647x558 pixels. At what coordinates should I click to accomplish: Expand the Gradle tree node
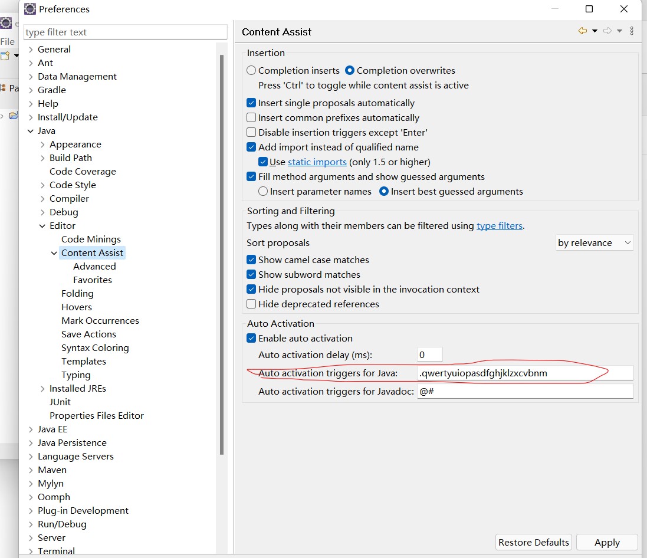[31, 90]
